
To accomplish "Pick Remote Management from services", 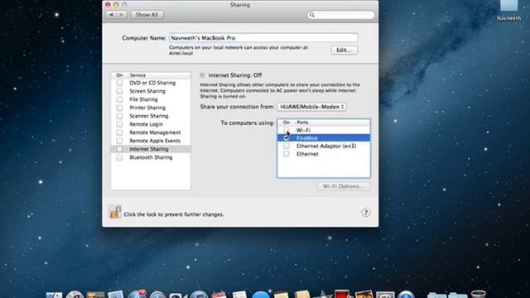I will tap(151, 132).
